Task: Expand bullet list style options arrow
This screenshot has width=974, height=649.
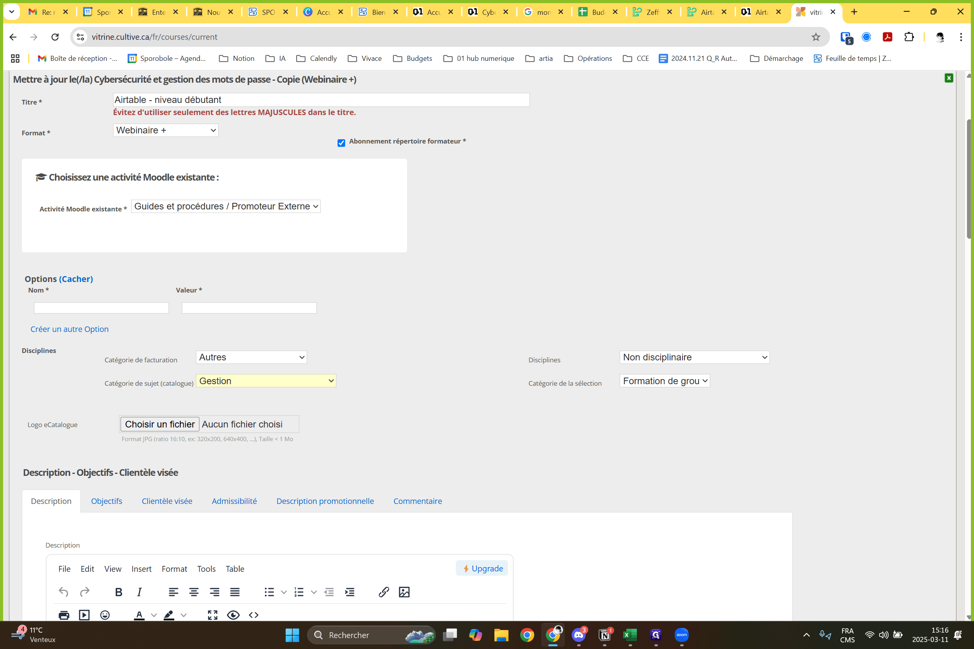Action: pos(284,592)
